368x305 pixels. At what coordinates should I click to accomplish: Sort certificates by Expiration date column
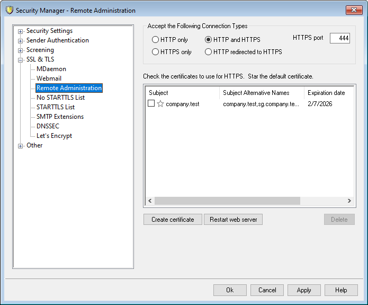click(326, 93)
